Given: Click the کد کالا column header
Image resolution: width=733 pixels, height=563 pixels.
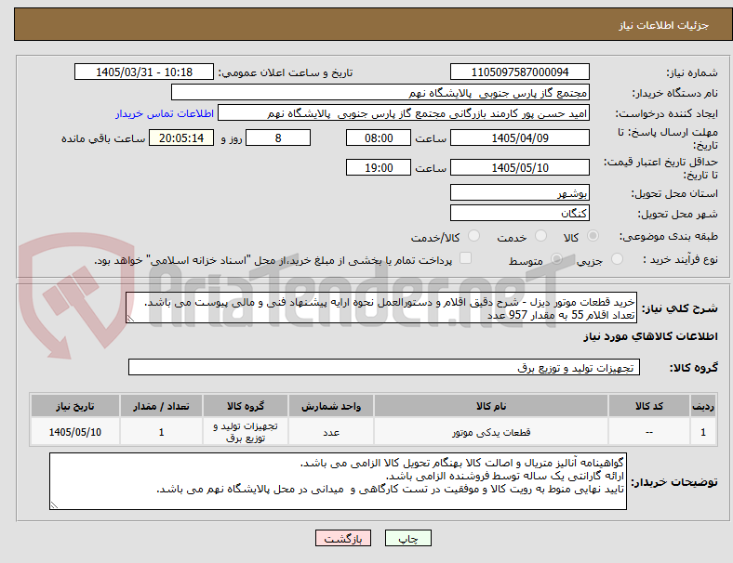Looking at the screenshot, I should coord(649,406).
